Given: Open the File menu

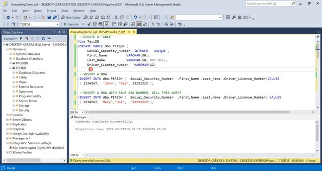Looking at the screenshot, I should tap(5, 11).
